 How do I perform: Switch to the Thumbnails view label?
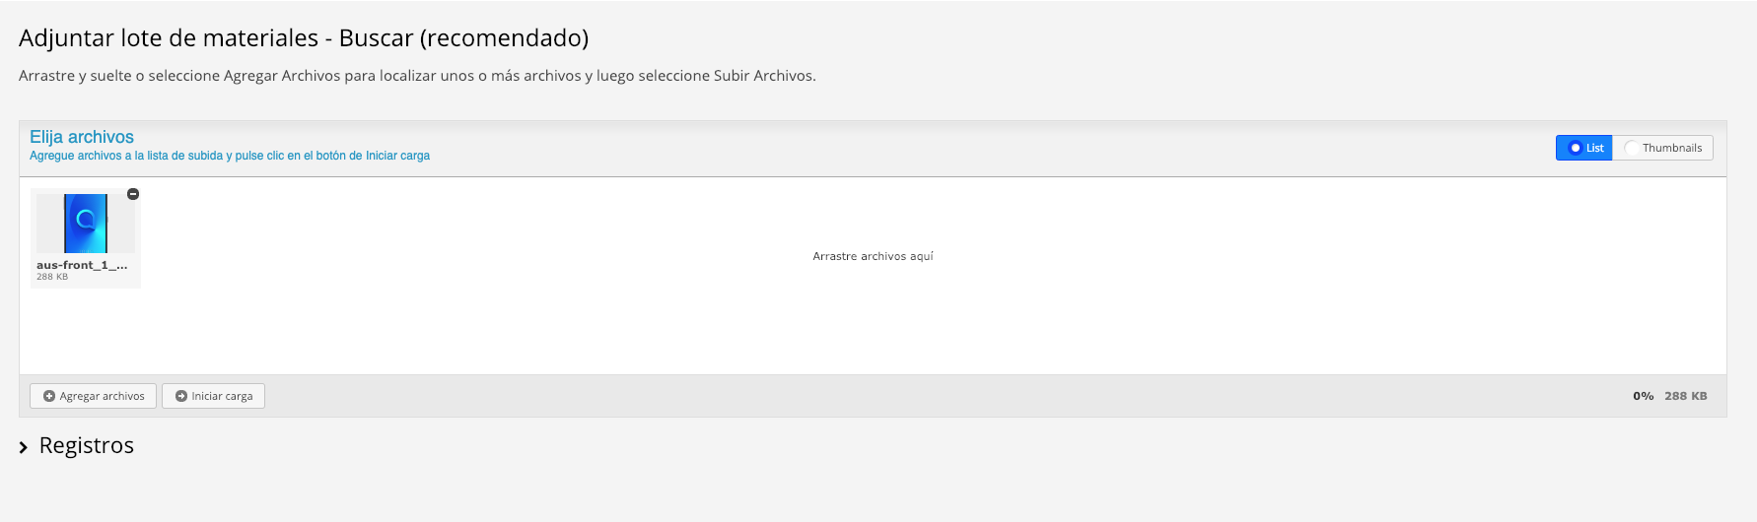pos(1672,148)
